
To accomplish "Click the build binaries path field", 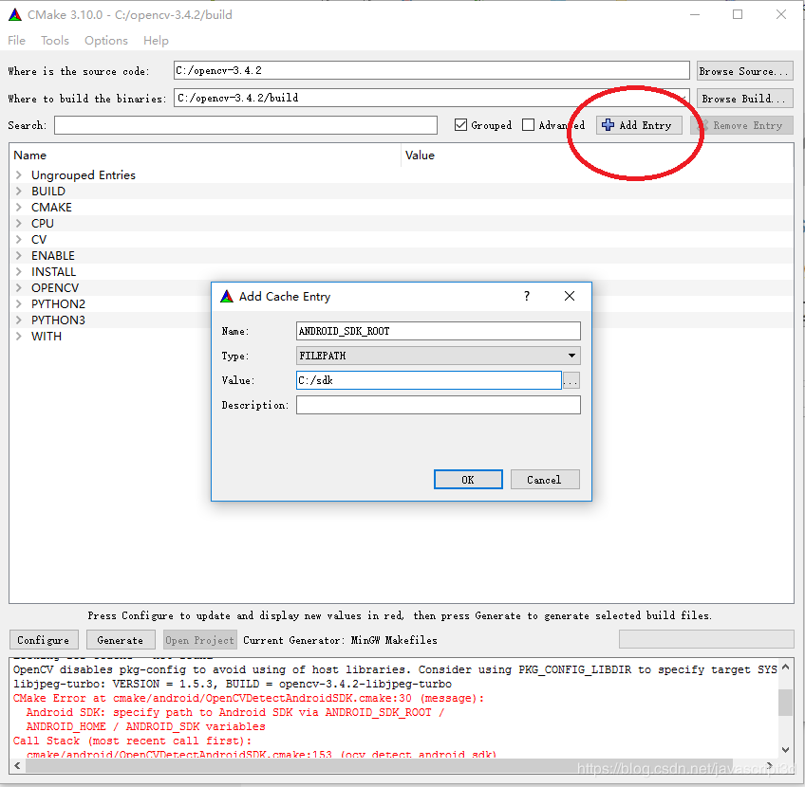I will [x=432, y=98].
